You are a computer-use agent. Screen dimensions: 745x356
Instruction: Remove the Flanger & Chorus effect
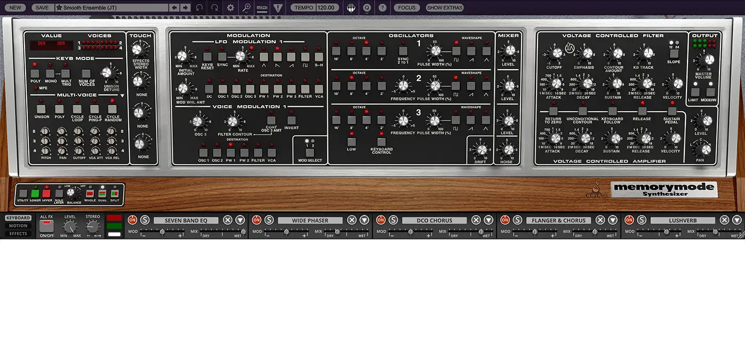(x=600, y=220)
